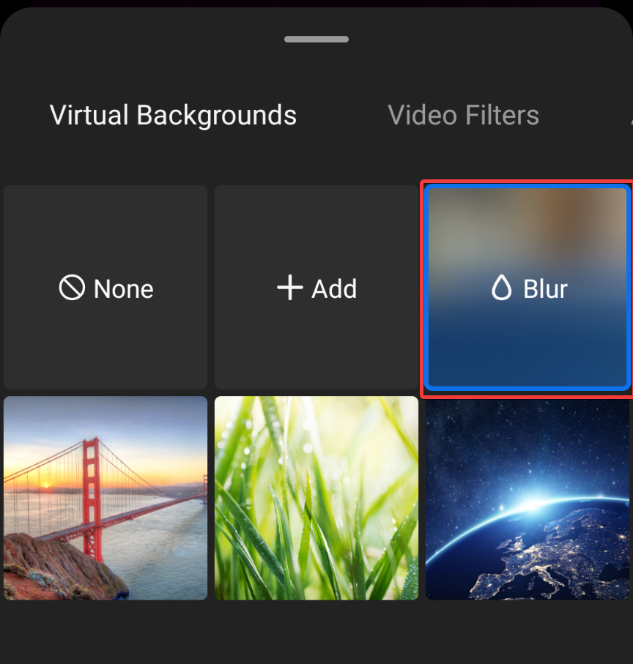Click the no-background circle-slash icon
633x664 pixels.
[72, 288]
